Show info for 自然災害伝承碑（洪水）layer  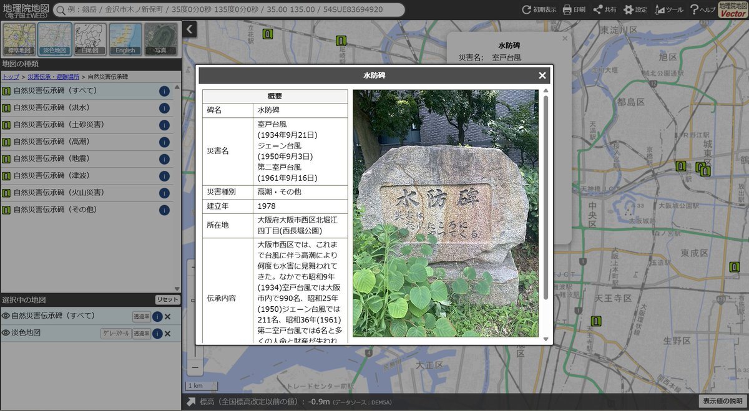(x=164, y=108)
